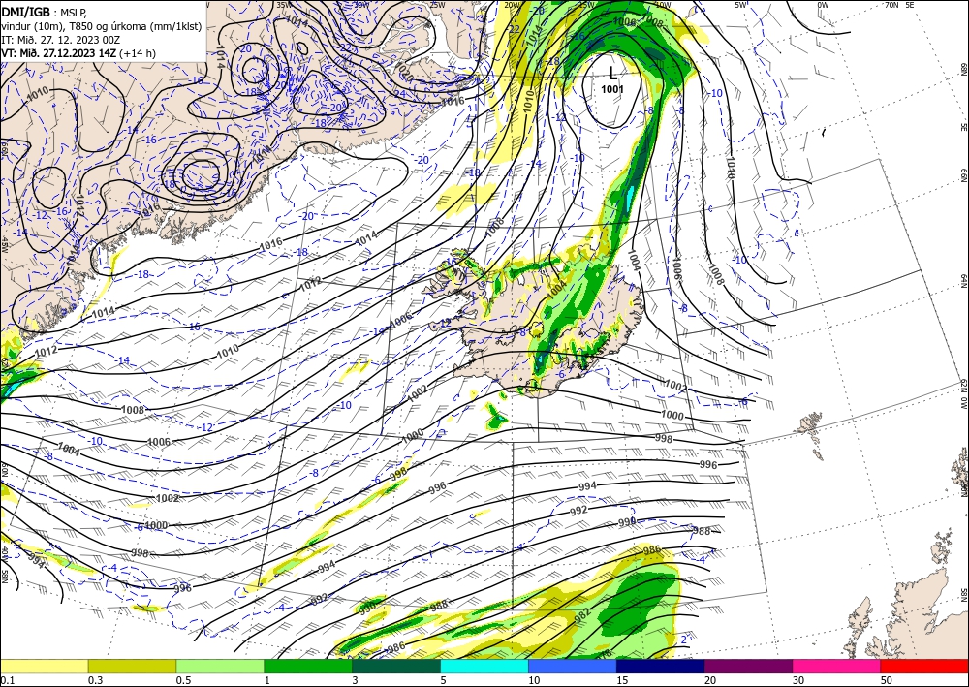Image resolution: width=969 pixels, height=687 pixels.
Task: Click the '50' legend value label
Action: coord(887,680)
